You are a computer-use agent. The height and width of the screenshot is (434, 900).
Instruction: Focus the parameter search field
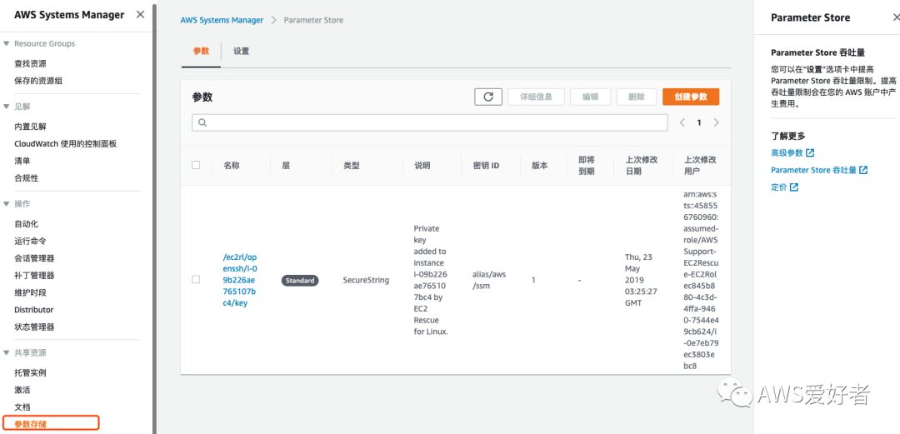429,122
